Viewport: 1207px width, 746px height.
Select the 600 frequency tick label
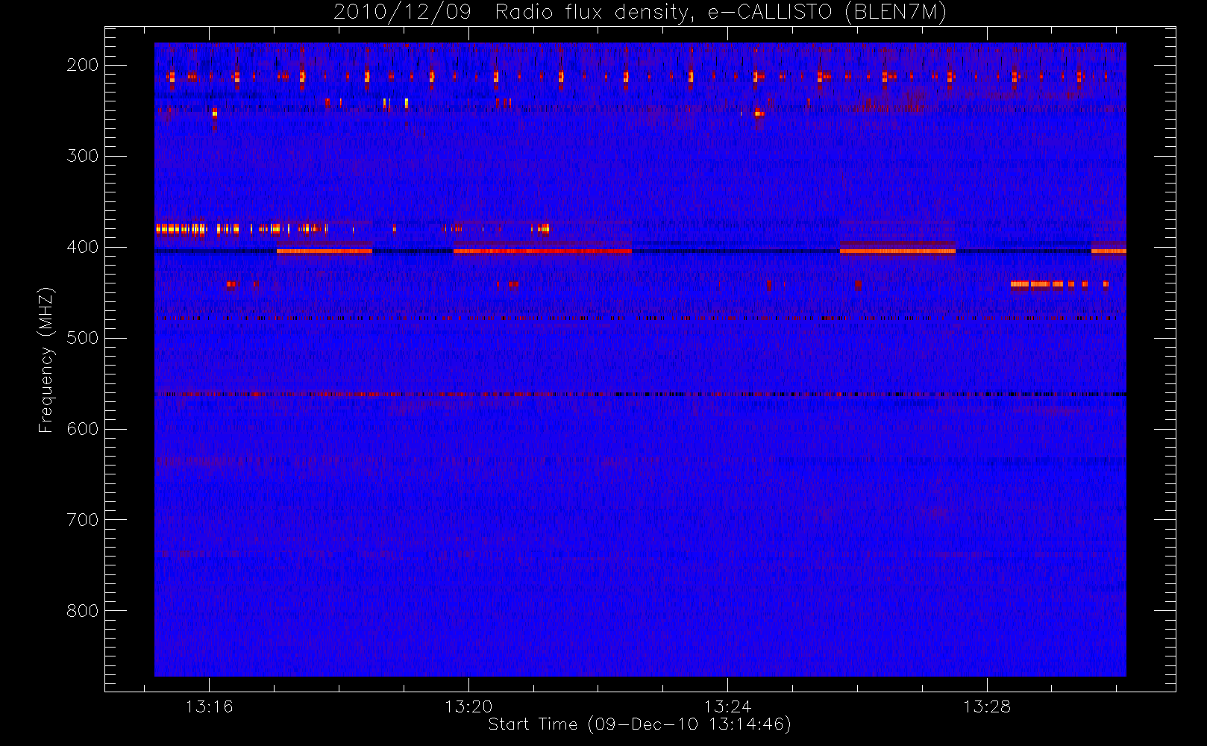pos(82,429)
